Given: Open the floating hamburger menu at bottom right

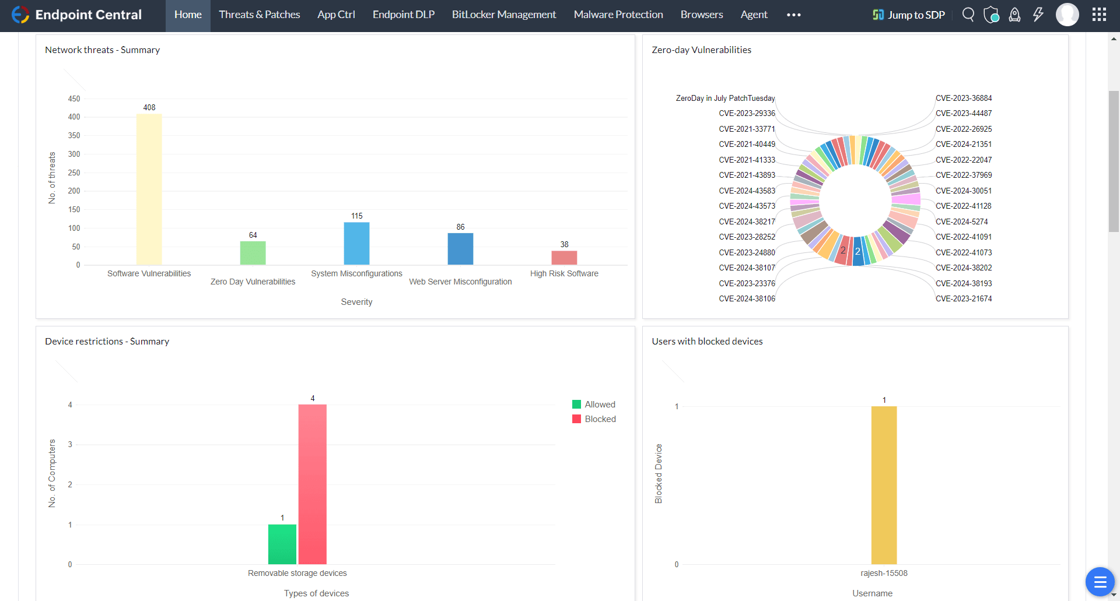Looking at the screenshot, I should [1100, 582].
